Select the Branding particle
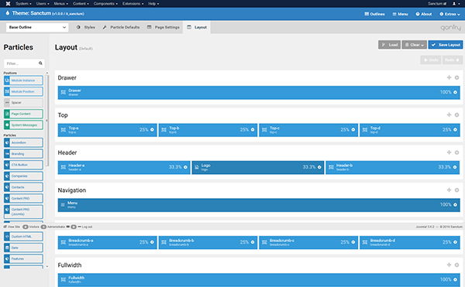 [x=23, y=154]
